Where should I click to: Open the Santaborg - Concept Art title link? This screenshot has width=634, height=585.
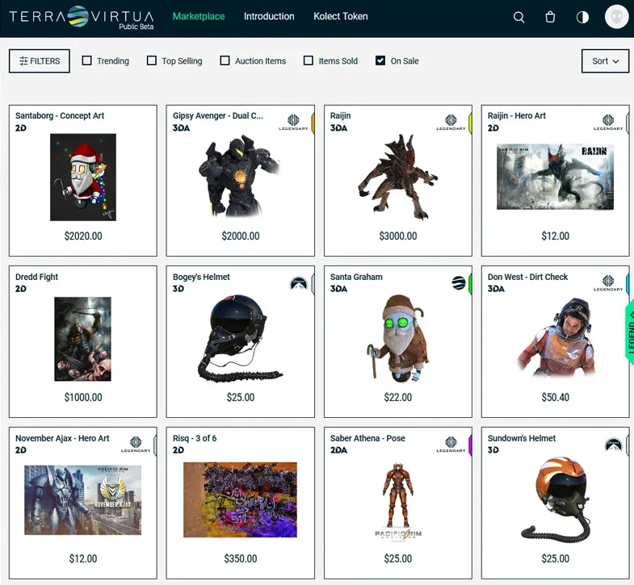point(60,115)
